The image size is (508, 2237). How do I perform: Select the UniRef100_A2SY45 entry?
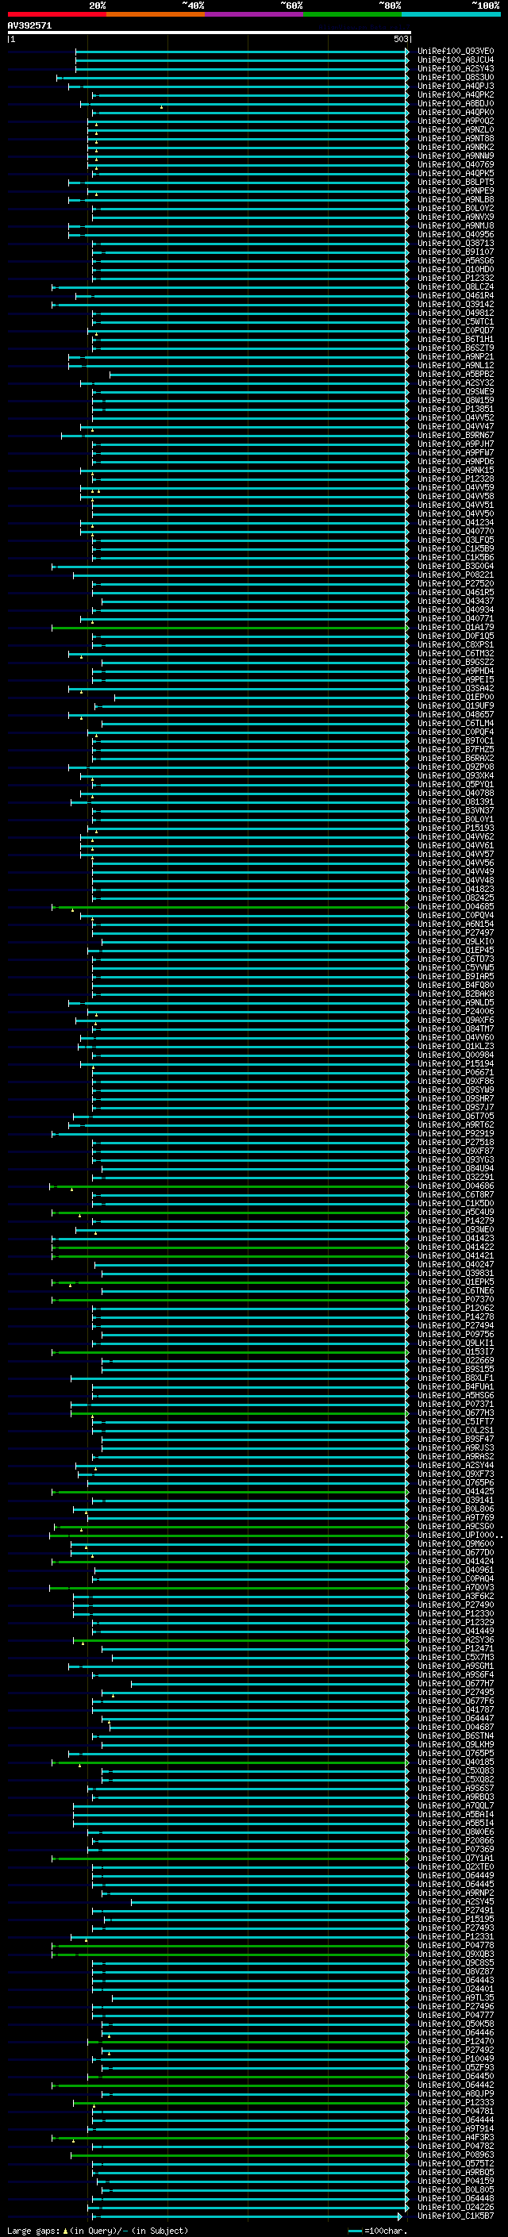tap(456, 1902)
